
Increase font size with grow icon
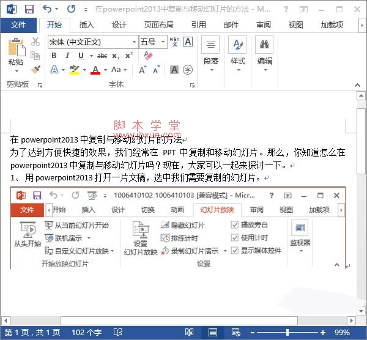tap(143, 70)
